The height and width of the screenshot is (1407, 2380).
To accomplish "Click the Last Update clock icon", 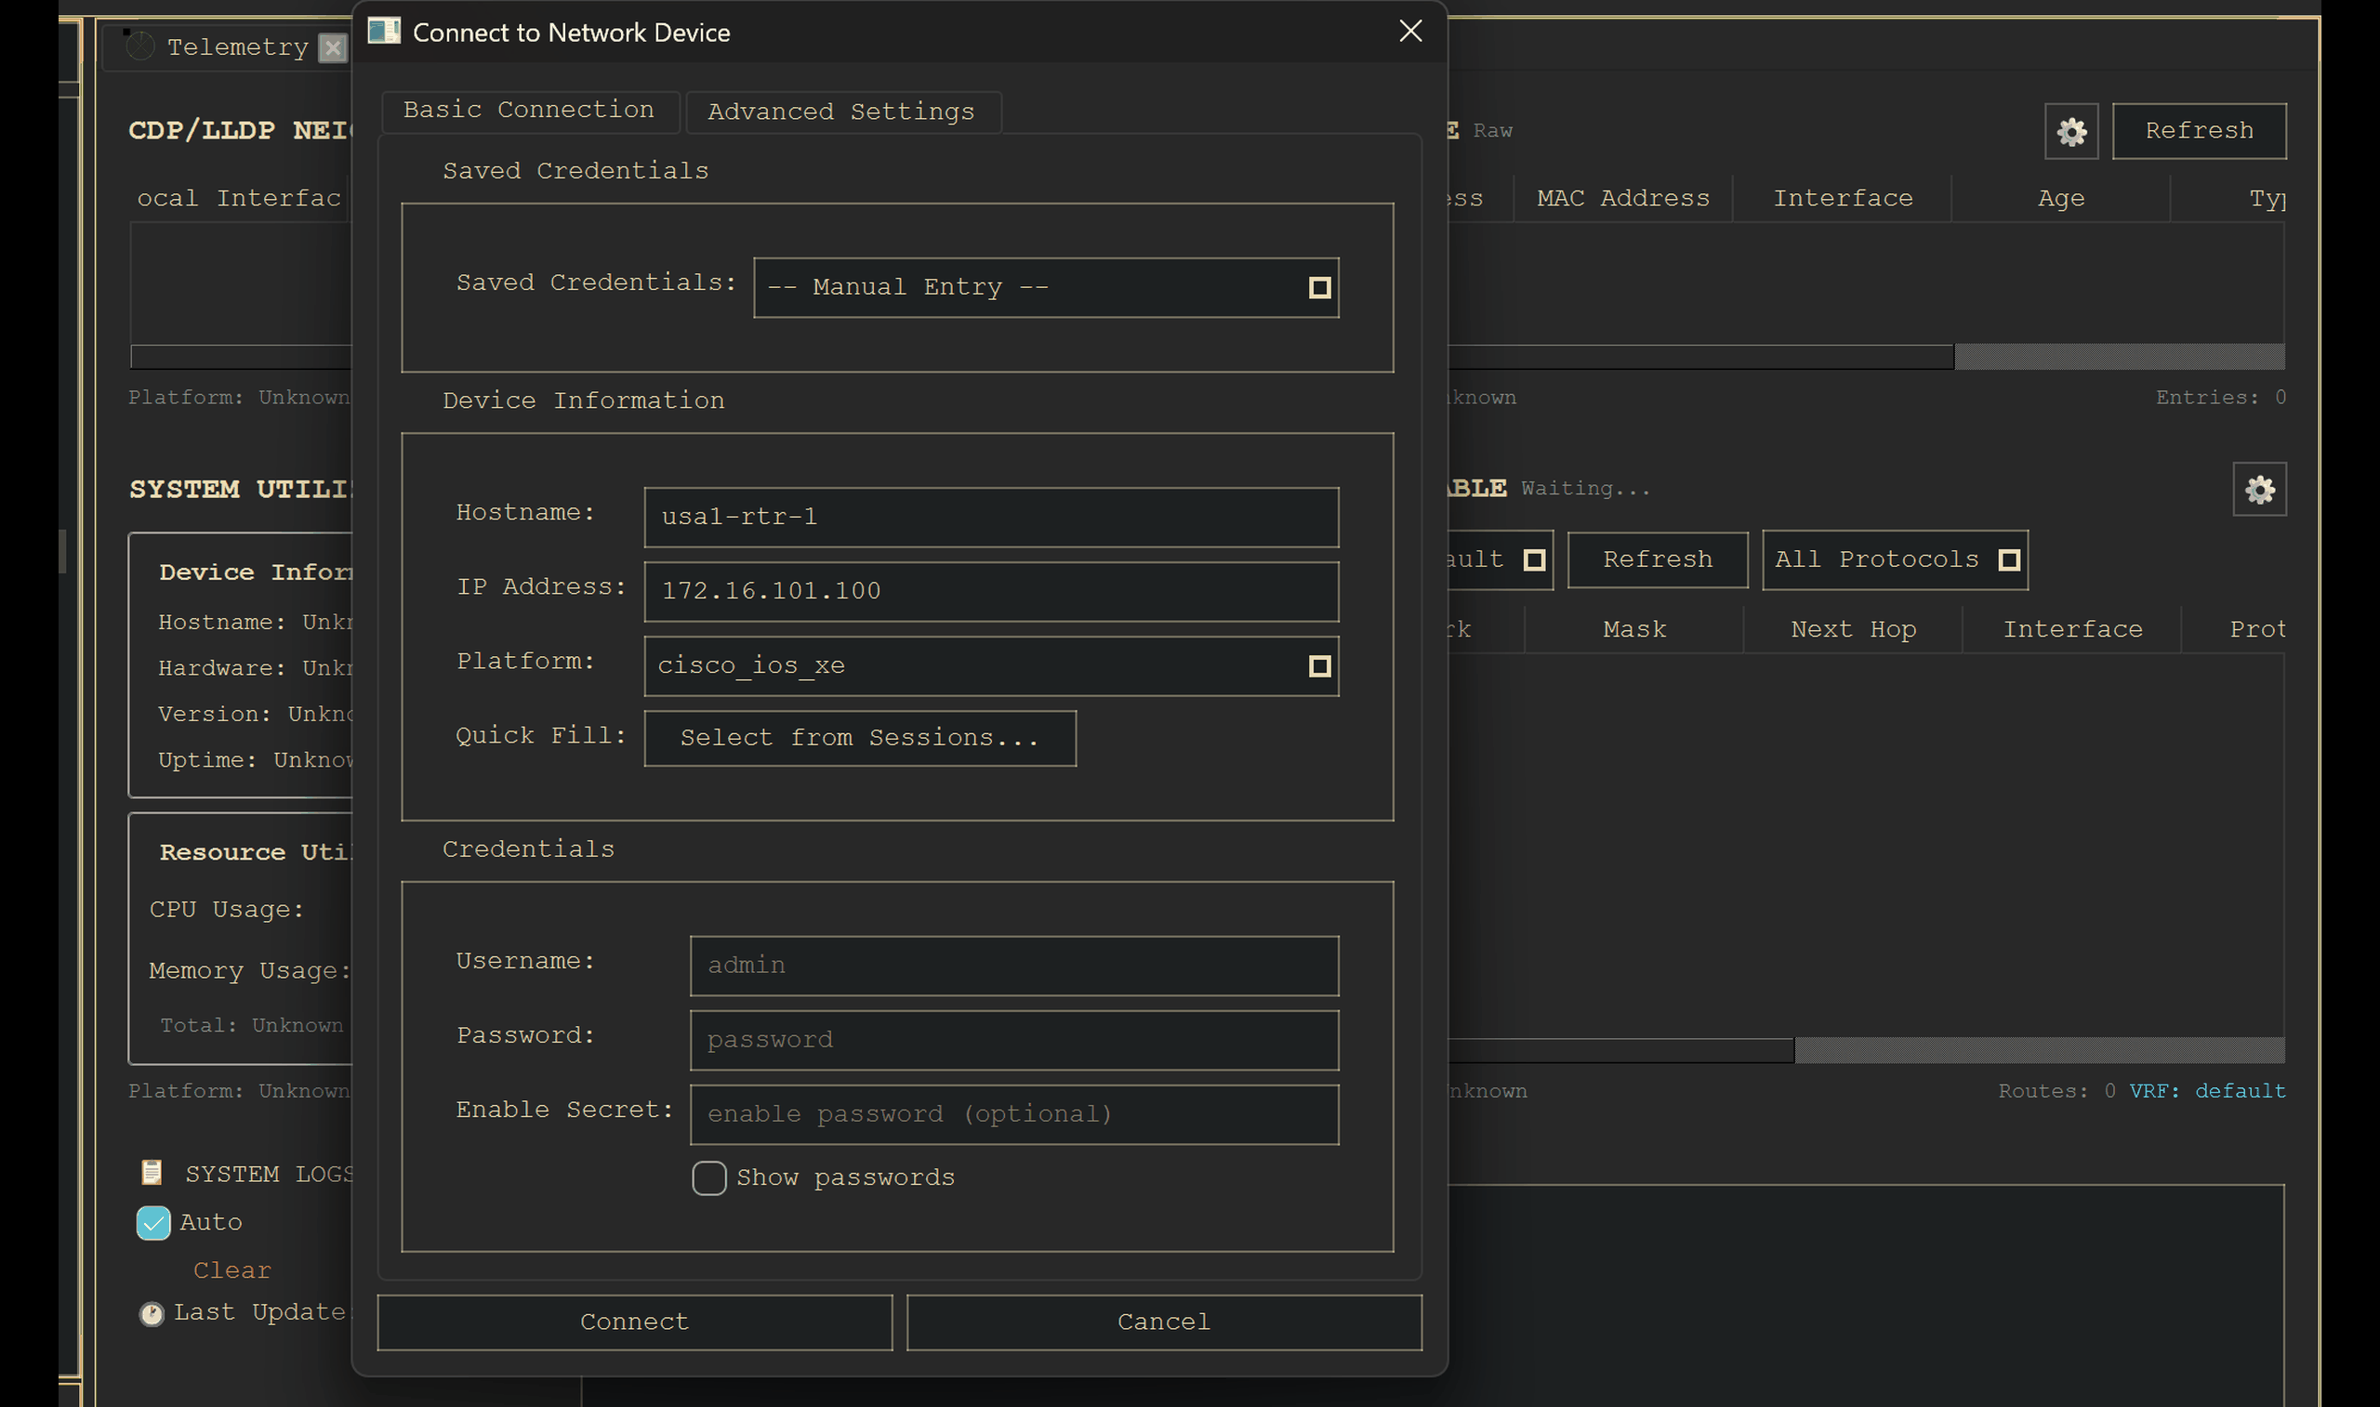I will (x=152, y=1313).
